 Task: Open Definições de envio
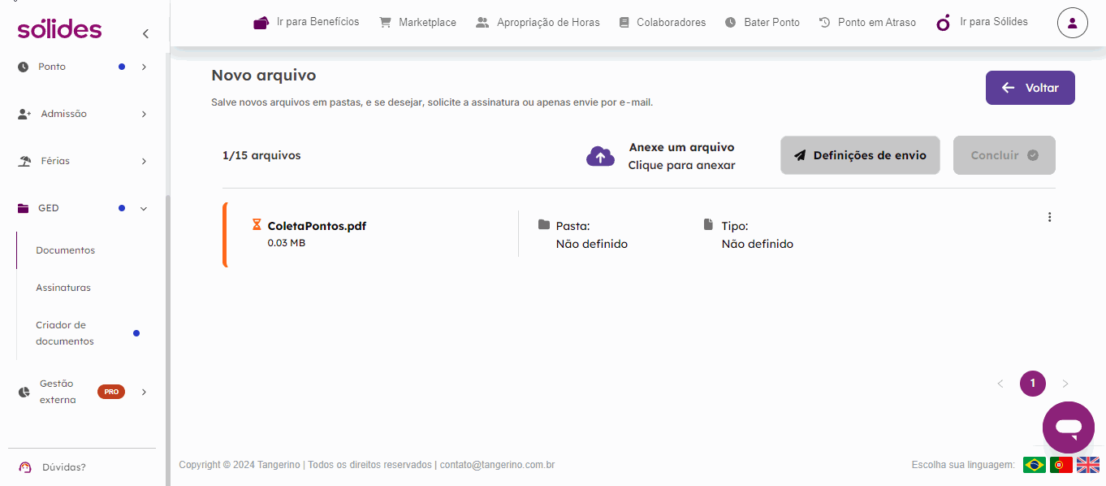(x=860, y=155)
